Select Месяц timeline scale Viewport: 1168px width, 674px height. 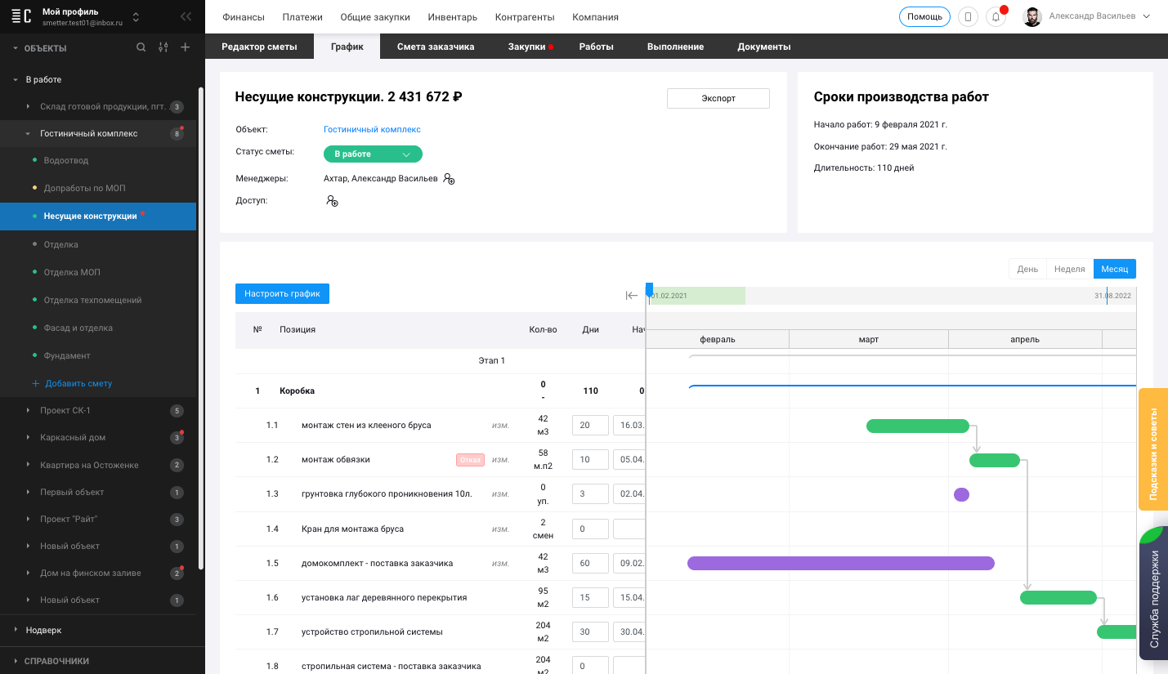click(x=1114, y=269)
